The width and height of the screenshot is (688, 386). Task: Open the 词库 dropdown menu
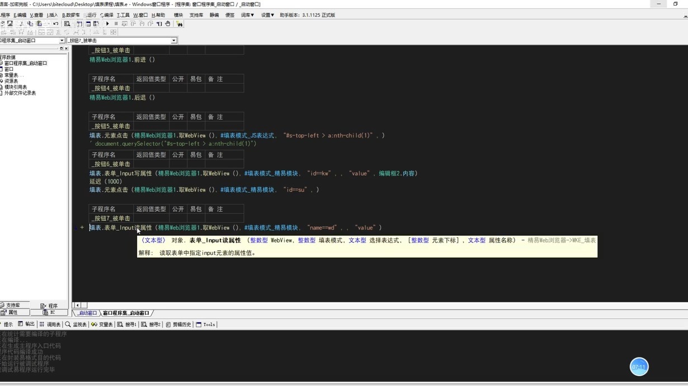pyautogui.click(x=247, y=15)
